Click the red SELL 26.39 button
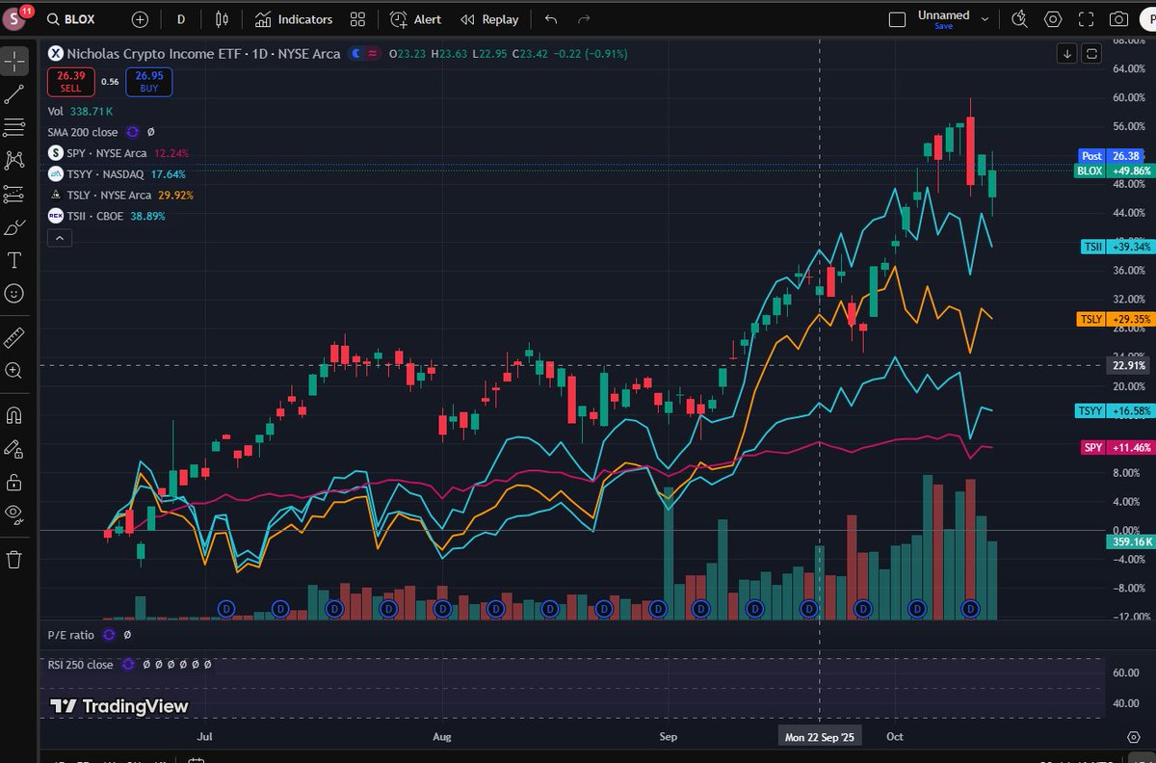The width and height of the screenshot is (1156, 763). (x=71, y=82)
